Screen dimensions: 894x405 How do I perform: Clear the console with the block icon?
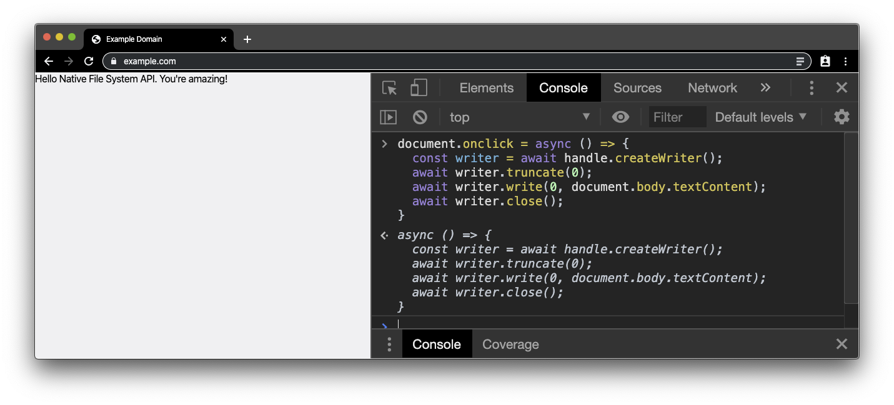[420, 117]
